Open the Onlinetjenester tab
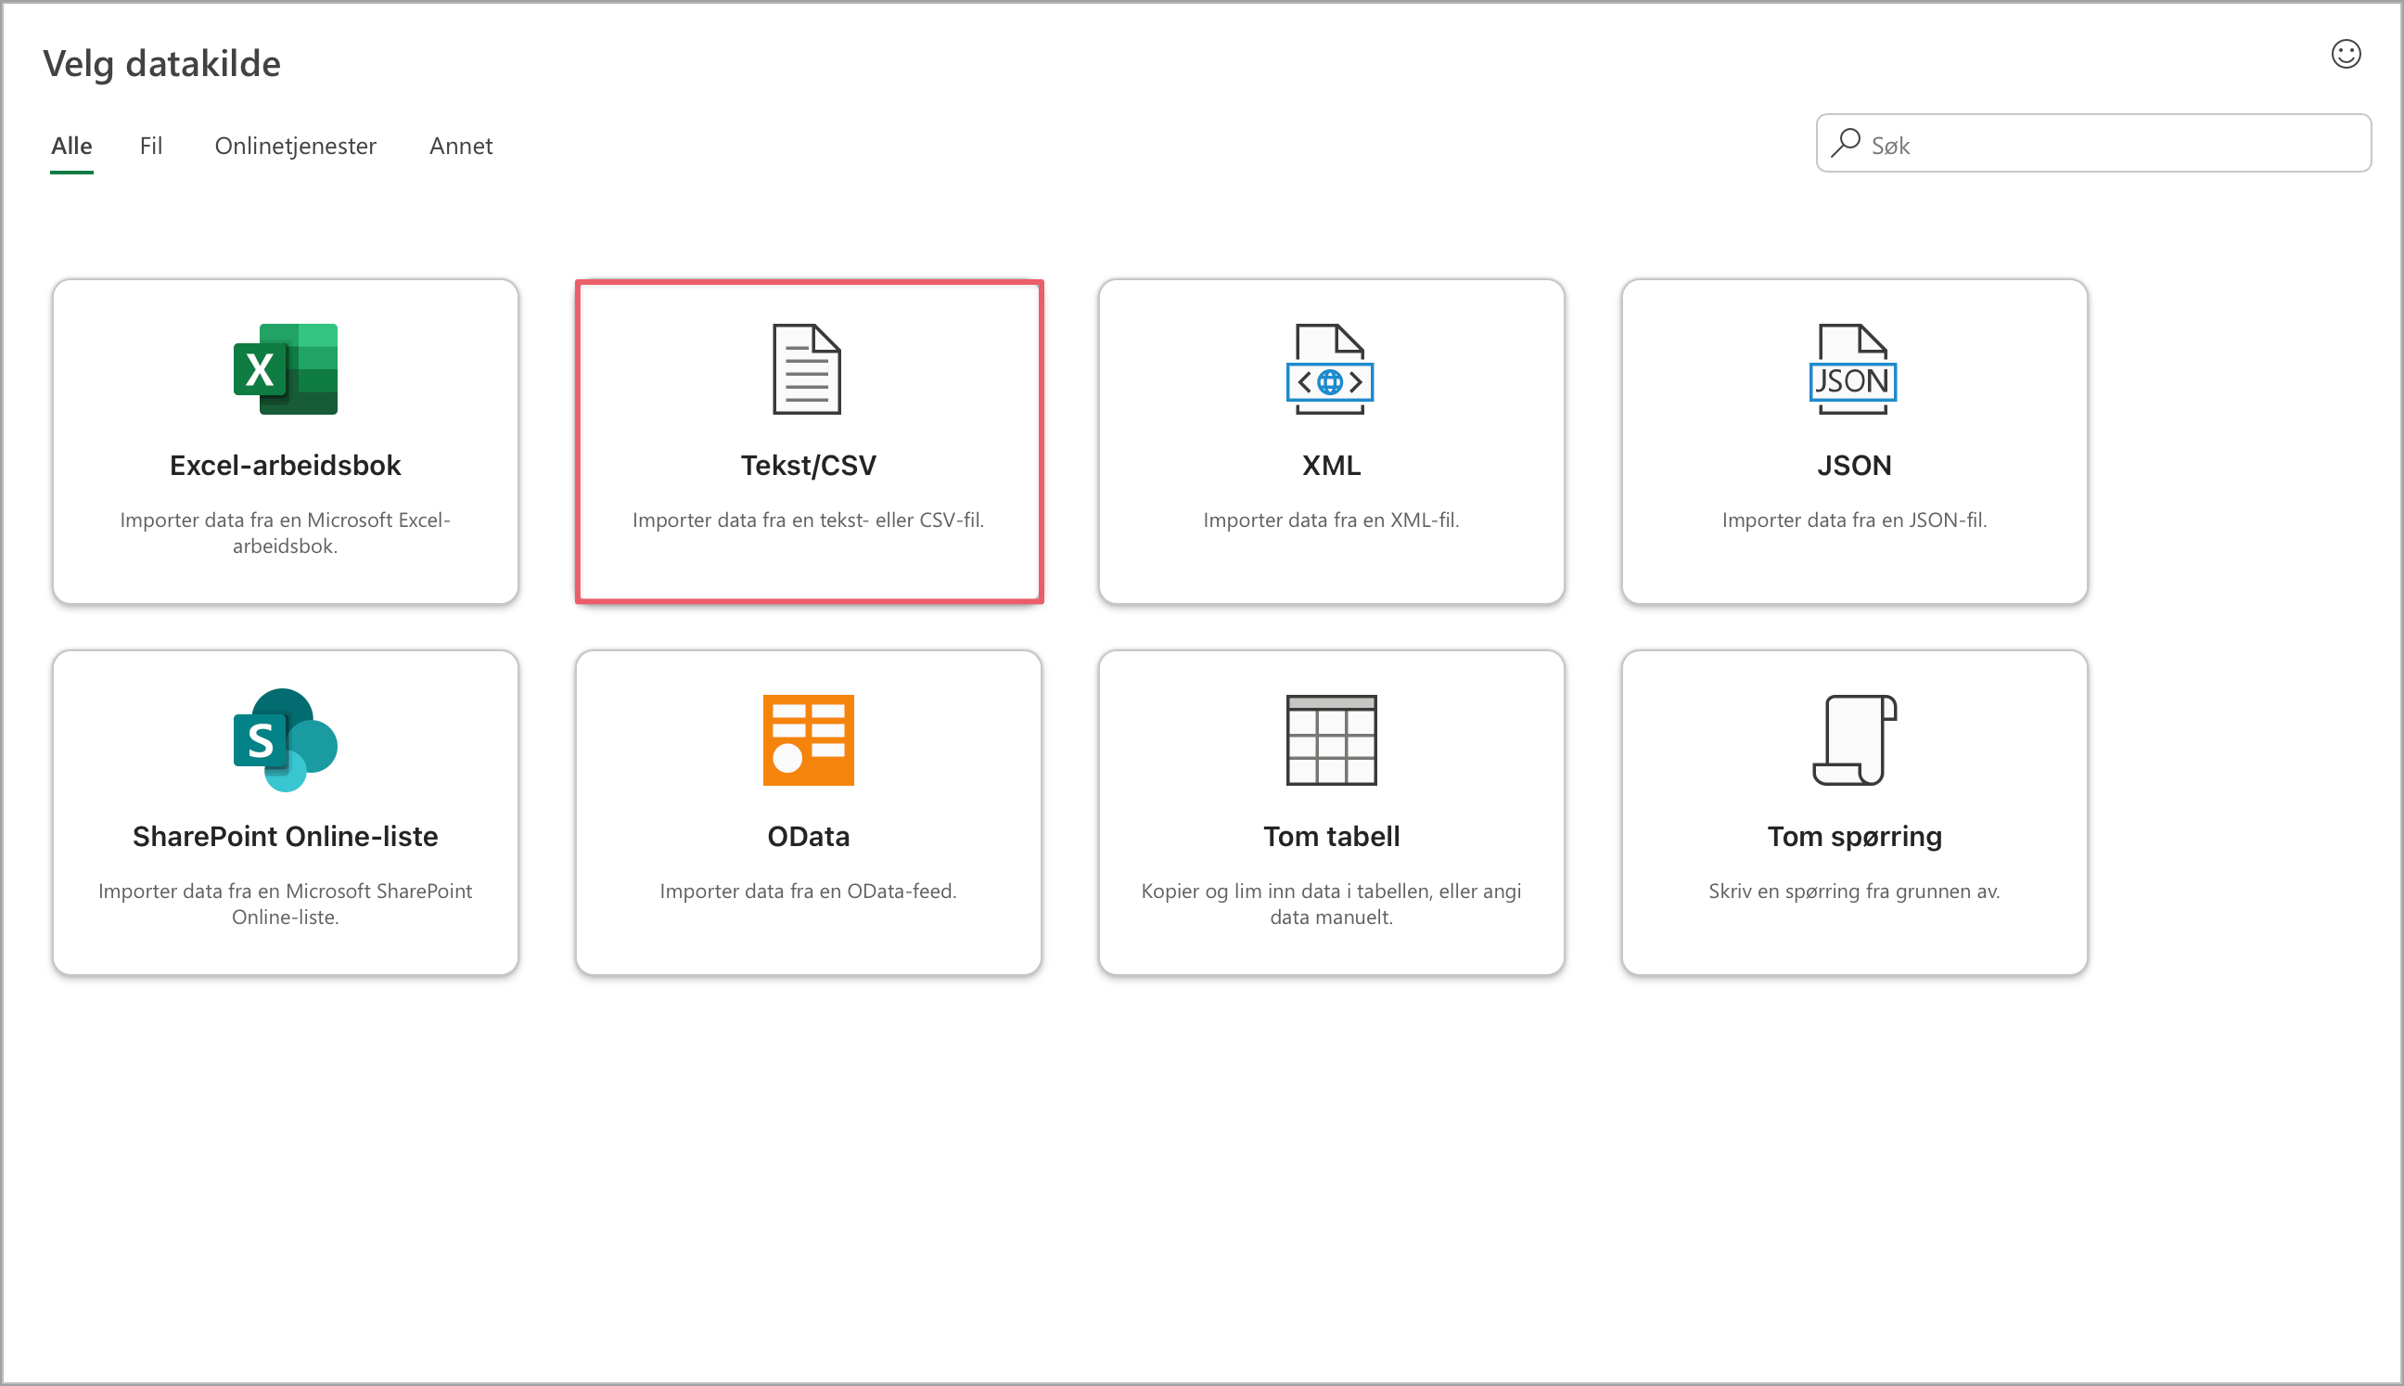This screenshot has height=1386, width=2404. pyautogui.click(x=295, y=146)
